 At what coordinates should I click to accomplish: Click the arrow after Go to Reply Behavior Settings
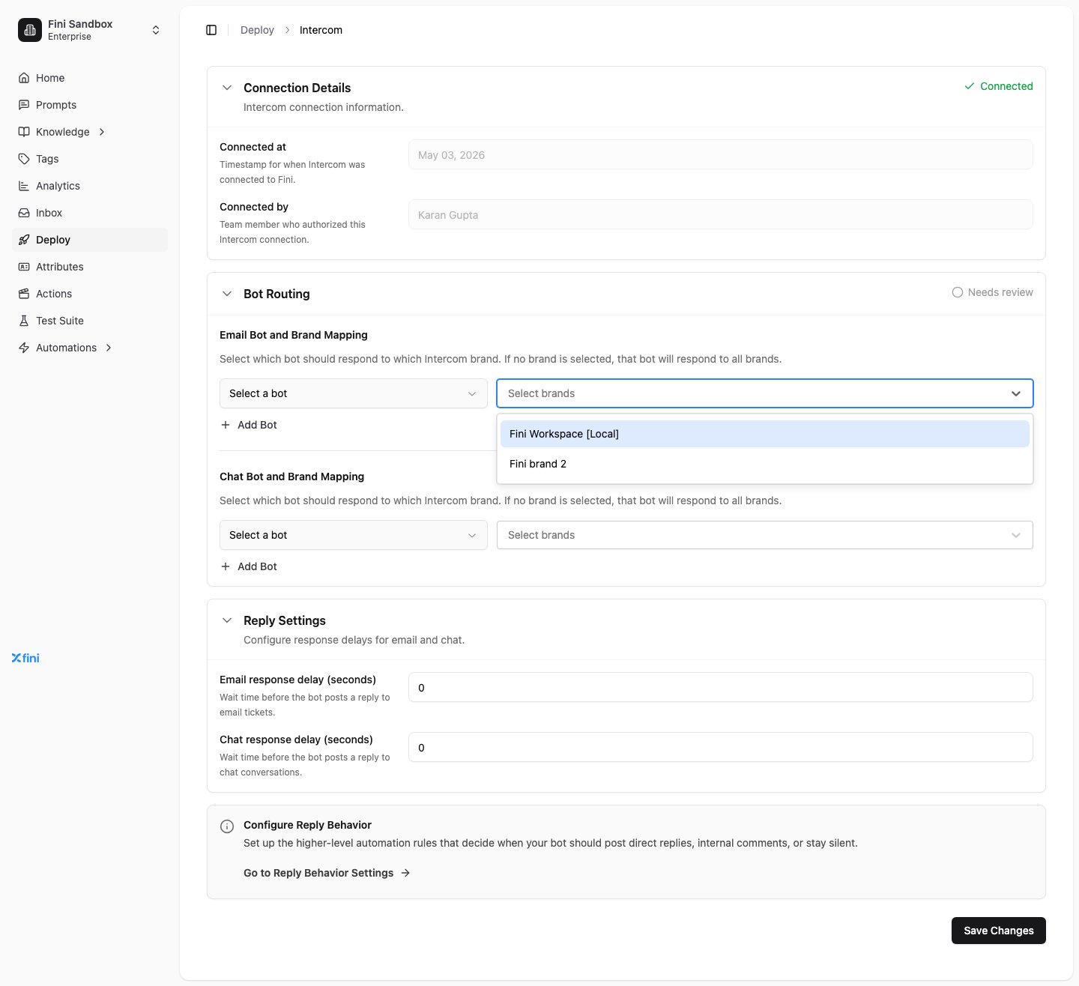click(405, 873)
